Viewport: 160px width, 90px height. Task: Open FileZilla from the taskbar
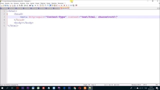pos(43,88)
